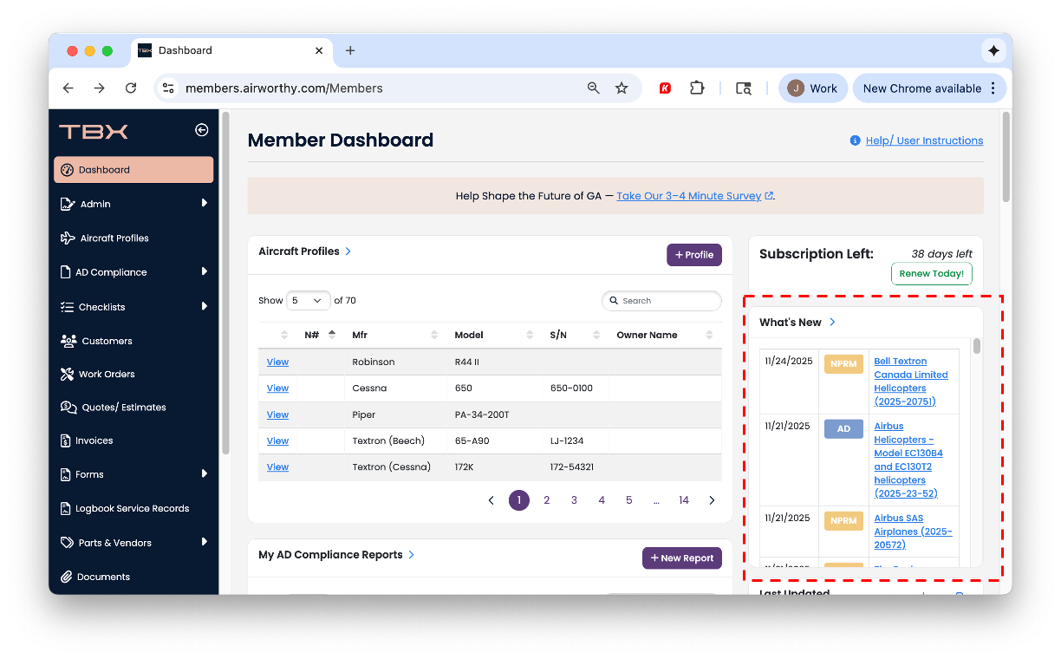Expand the AD Compliance submenu
The height and width of the screenshot is (659, 1061).
point(205,272)
